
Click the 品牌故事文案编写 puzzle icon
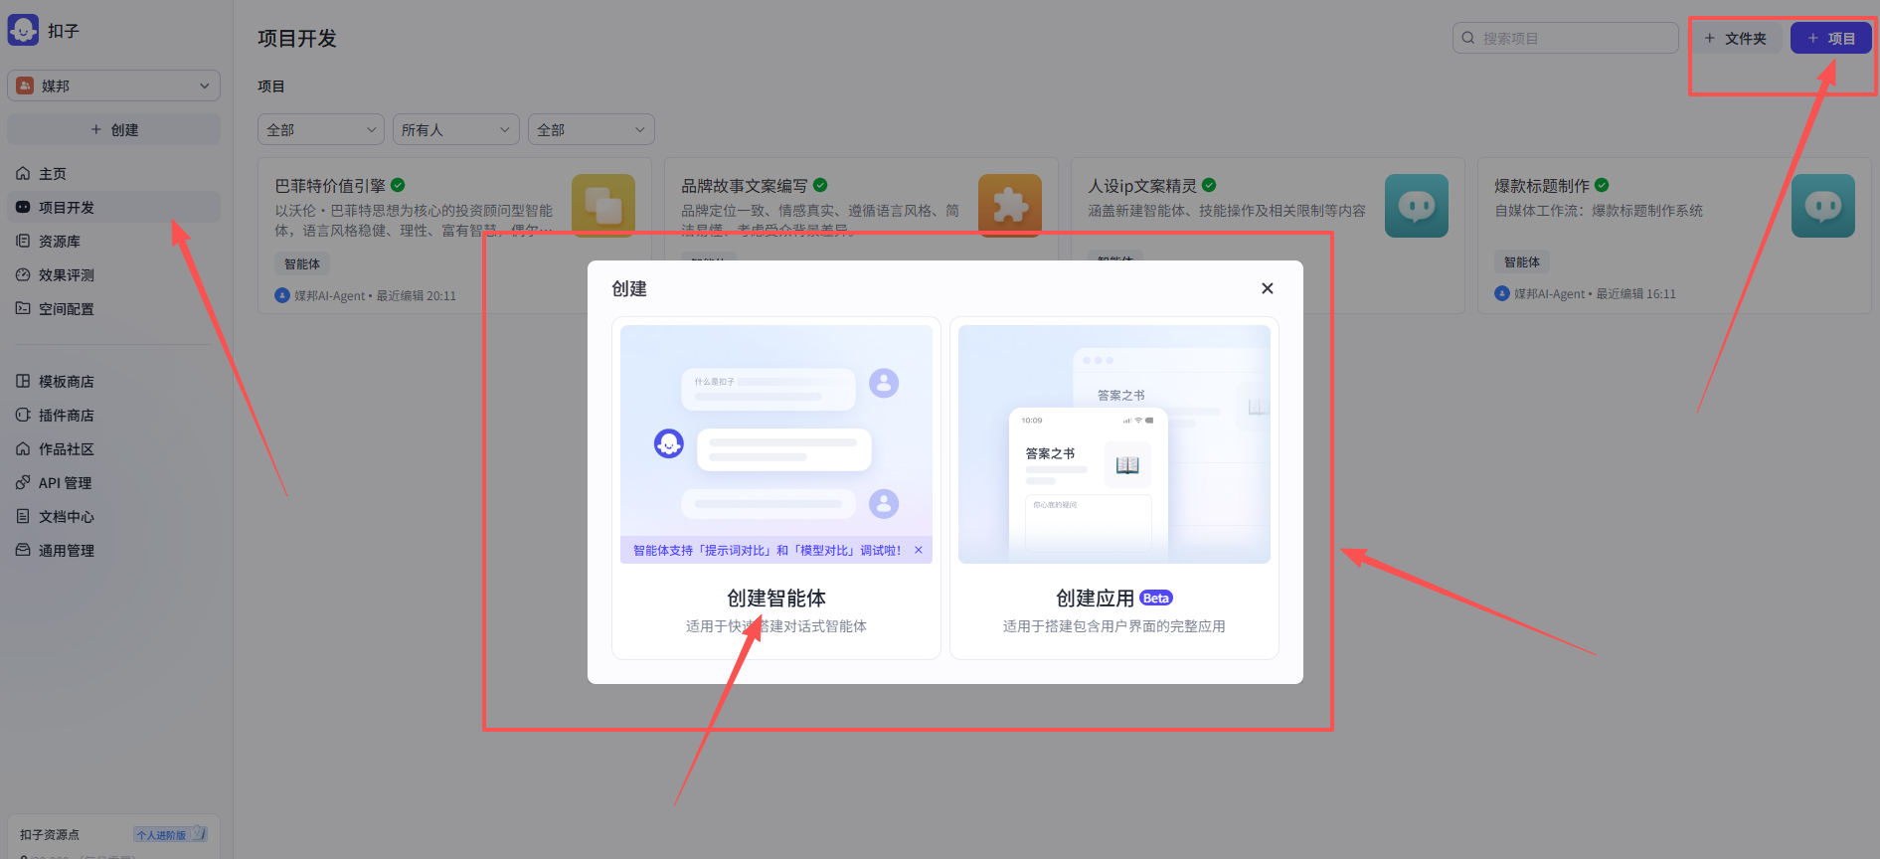1010,204
